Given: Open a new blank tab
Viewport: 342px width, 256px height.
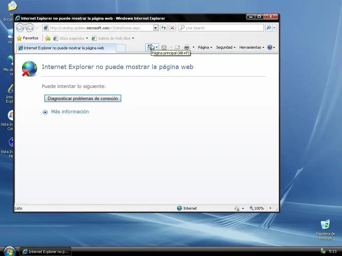Looking at the screenshot, I should click(x=121, y=48).
